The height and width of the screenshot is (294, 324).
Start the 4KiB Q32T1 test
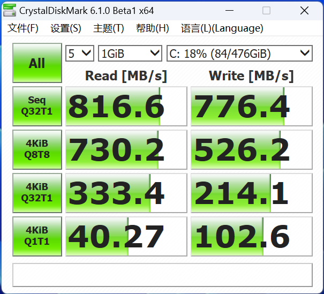pos(37,193)
